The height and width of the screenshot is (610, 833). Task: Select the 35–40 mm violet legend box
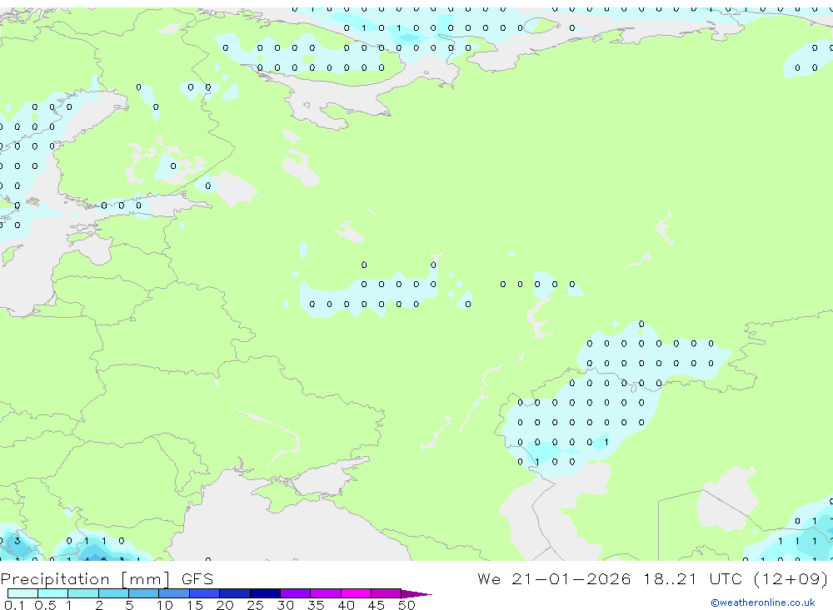[326, 593]
